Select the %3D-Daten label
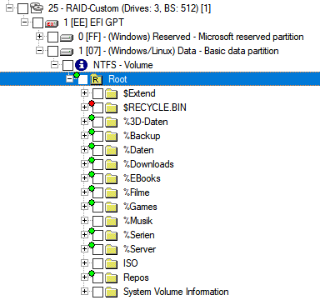 146,122
